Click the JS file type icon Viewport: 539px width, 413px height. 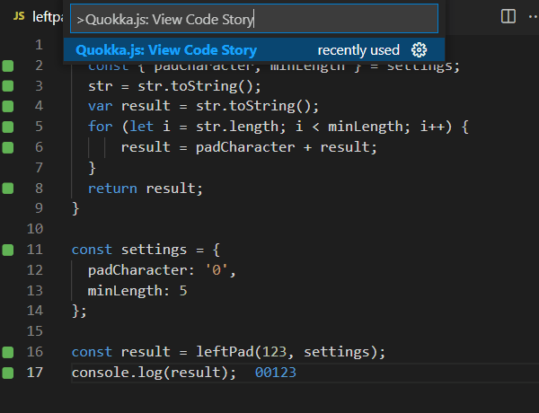click(19, 16)
